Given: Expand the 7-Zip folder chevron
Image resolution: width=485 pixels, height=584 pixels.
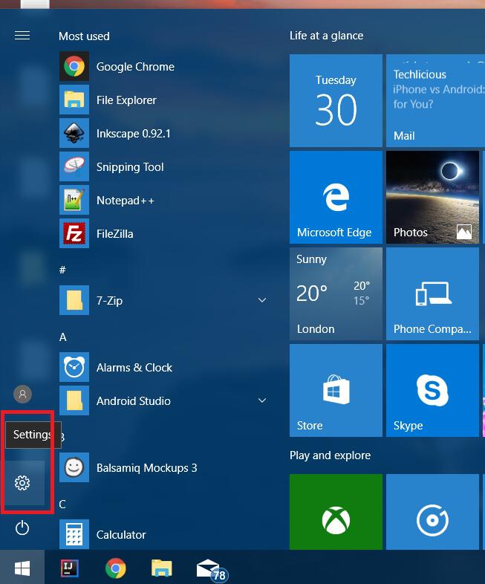Looking at the screenshot, I should (x=262, y=300).
